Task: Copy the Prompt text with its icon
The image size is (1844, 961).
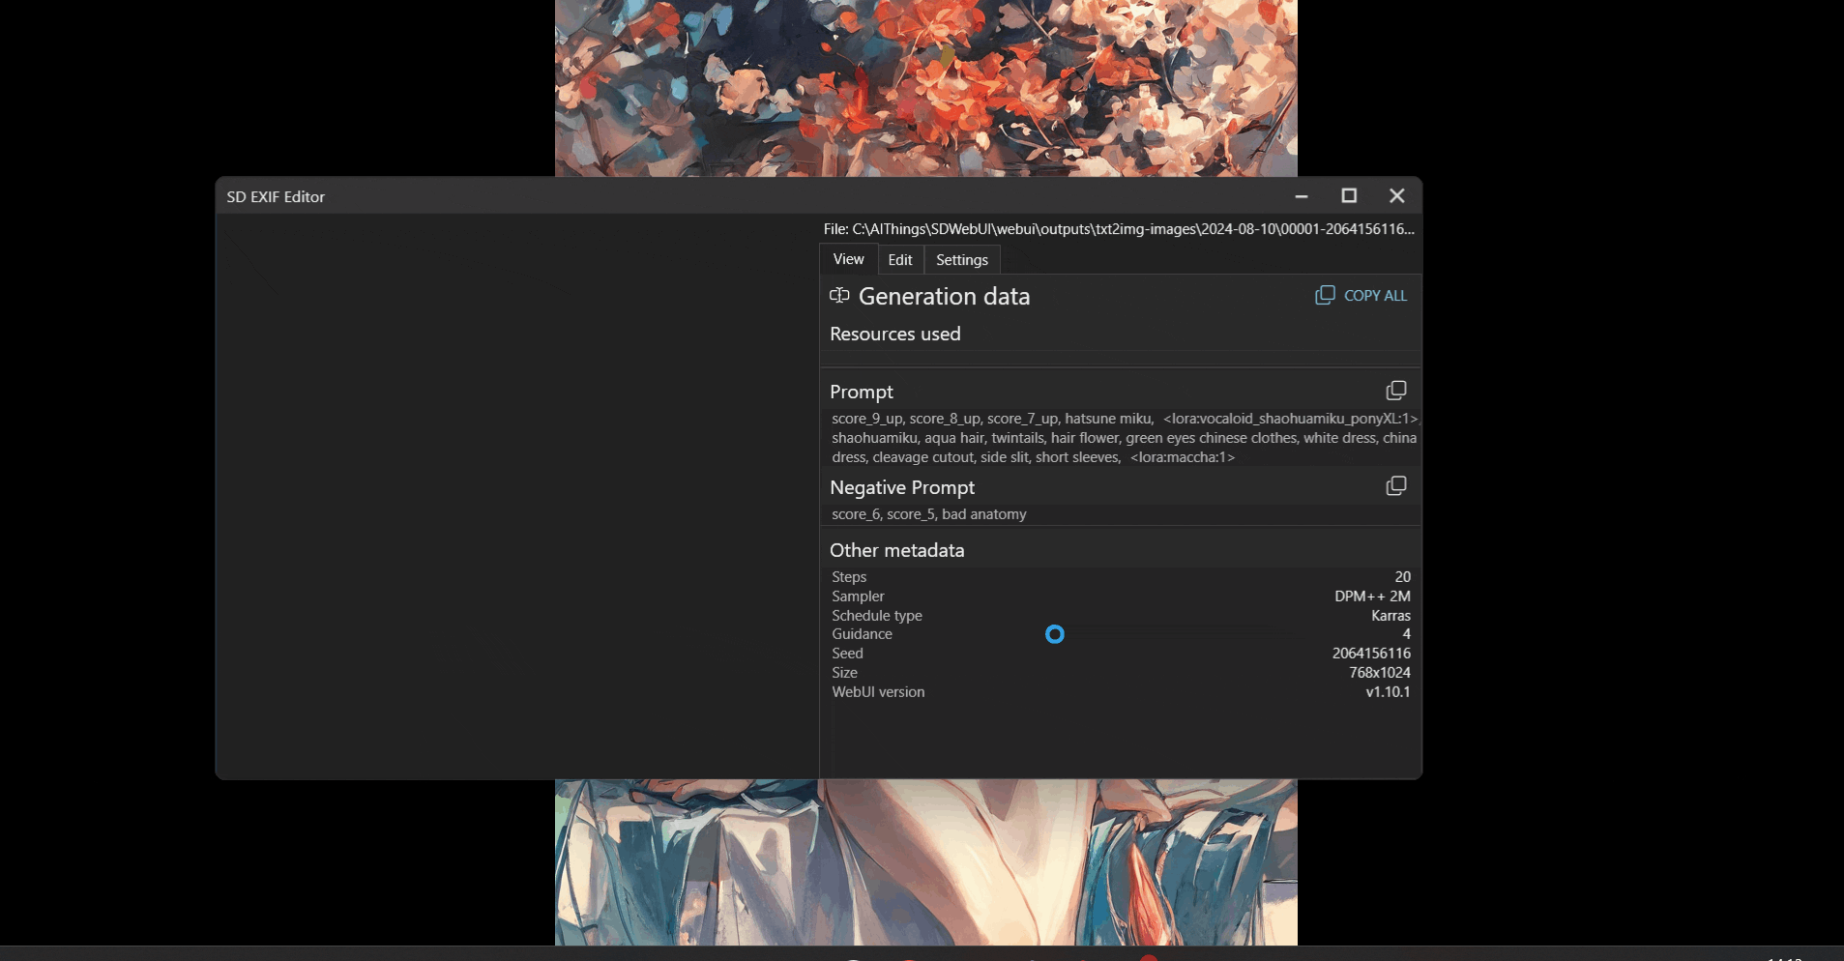Action: pyautogui.click(x=1395, y=391)
